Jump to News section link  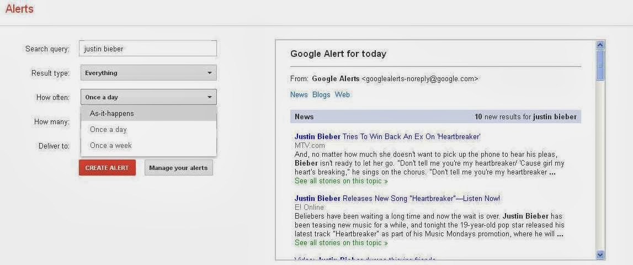click(x=299, y=94)
